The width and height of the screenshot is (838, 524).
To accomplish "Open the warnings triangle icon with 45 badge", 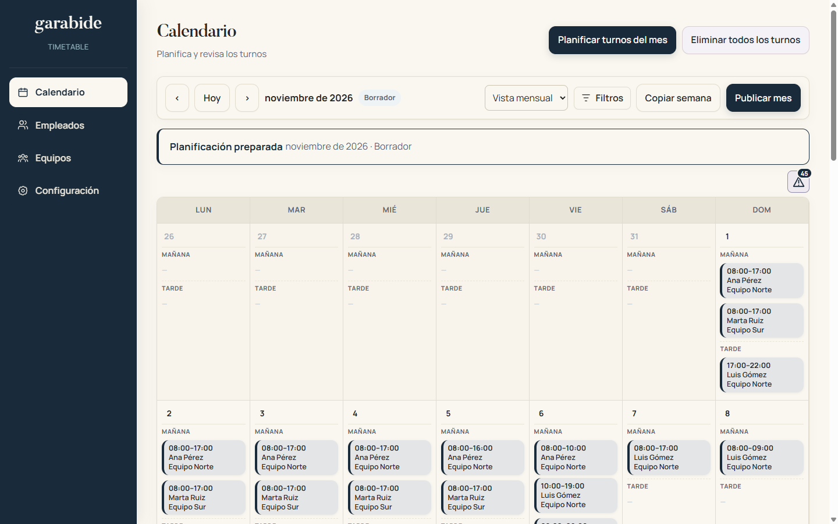I will pos(798,182).
